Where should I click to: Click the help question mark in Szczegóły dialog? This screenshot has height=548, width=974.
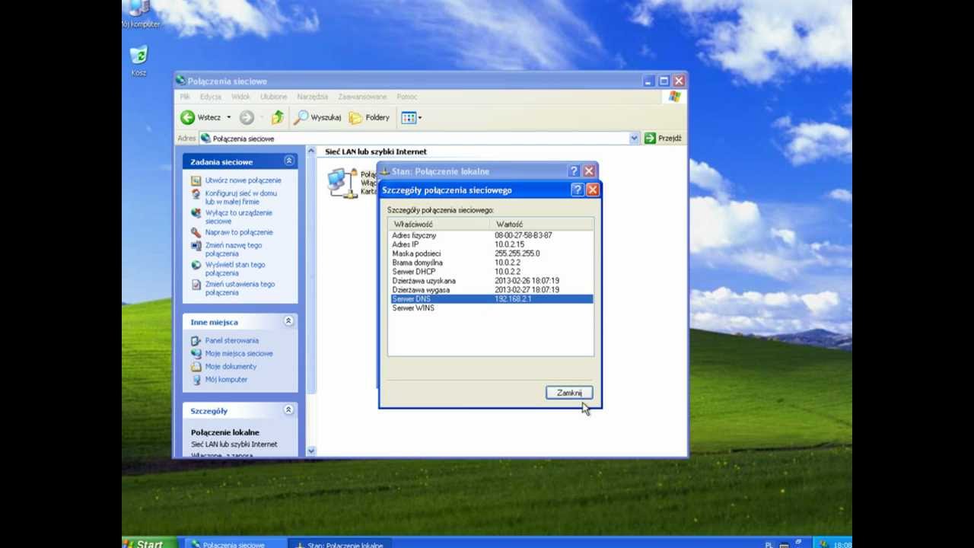click(577, 190)
